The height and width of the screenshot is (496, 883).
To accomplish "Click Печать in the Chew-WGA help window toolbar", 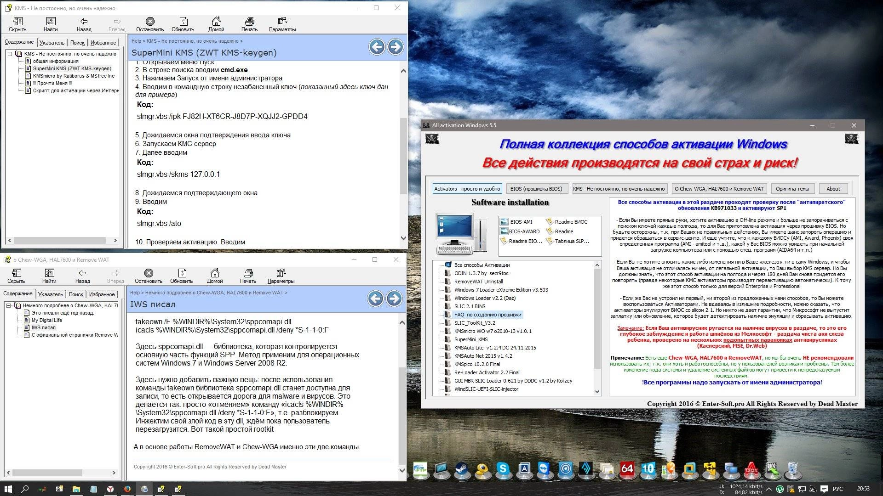I will point(248,276).
